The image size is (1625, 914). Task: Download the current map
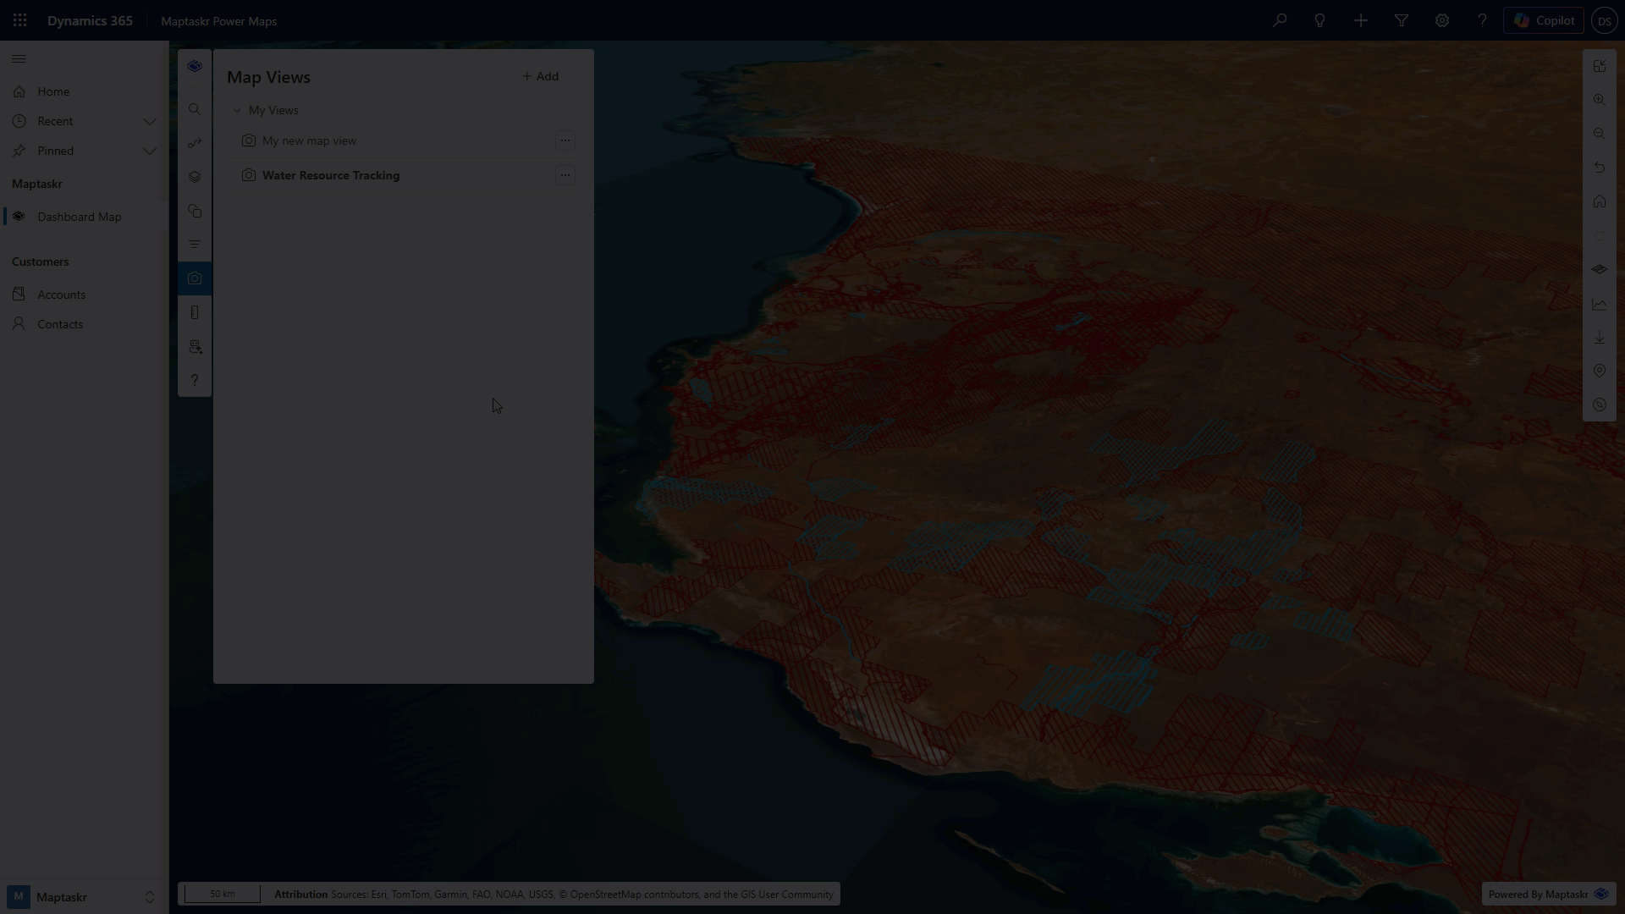point(1600,338)
